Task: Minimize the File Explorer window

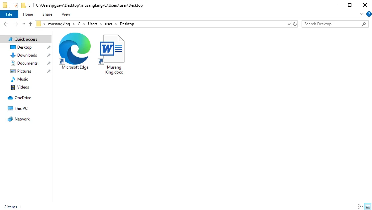Action: pos(335,5)
